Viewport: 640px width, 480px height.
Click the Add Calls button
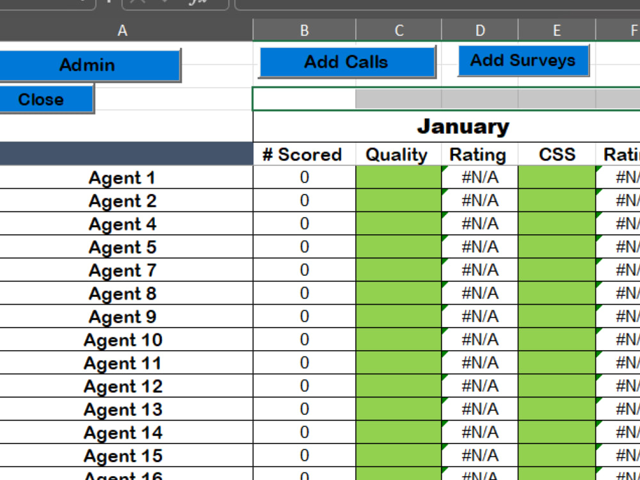[x=347, y=62]
